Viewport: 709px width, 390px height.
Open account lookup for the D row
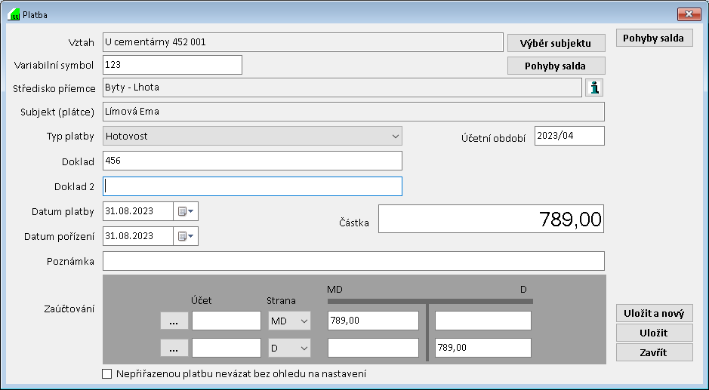click(x=174, y=348)
